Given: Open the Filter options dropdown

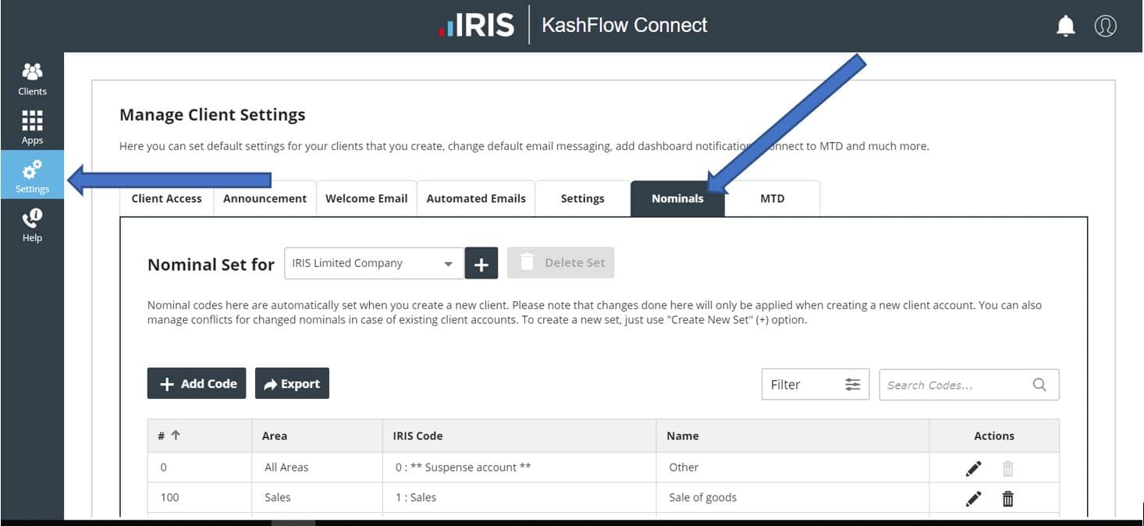Looking at the screenshot, I should [815, 385].
